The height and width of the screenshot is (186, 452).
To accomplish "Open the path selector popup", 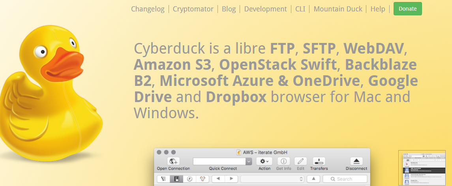I will [272, 179].
